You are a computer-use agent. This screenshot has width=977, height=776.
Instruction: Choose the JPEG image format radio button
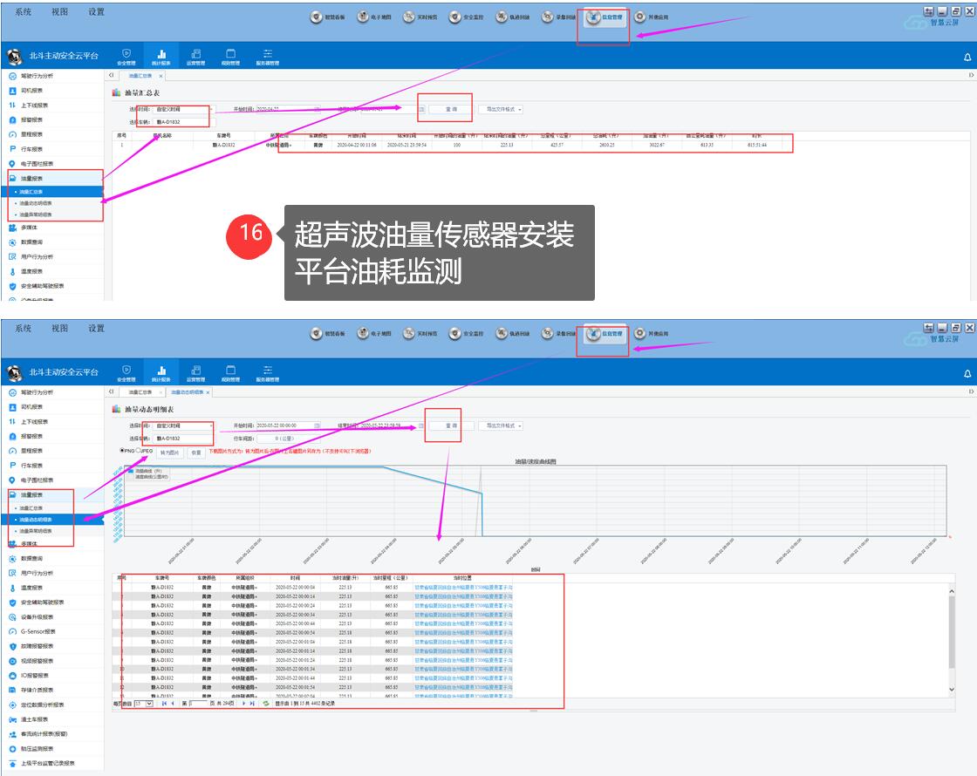coord(138,451)
